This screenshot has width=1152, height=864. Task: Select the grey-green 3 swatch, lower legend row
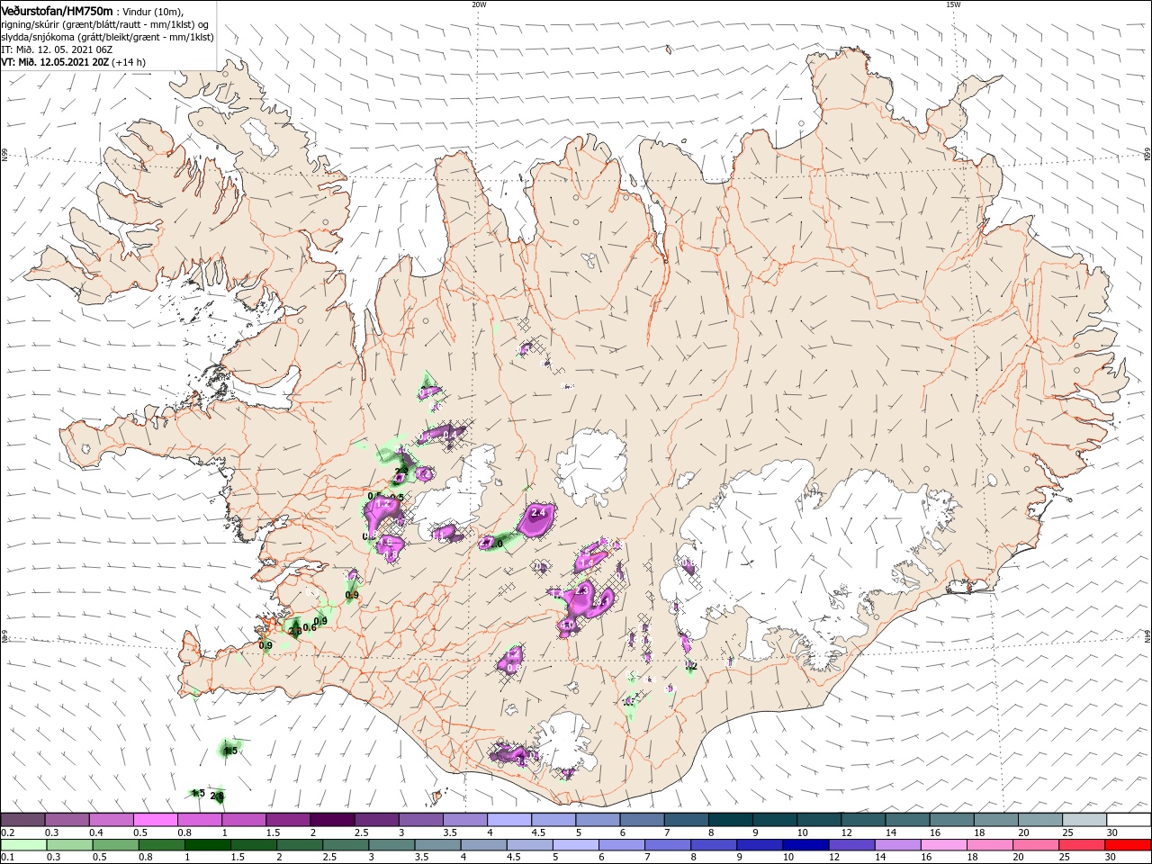pos(391,845)
